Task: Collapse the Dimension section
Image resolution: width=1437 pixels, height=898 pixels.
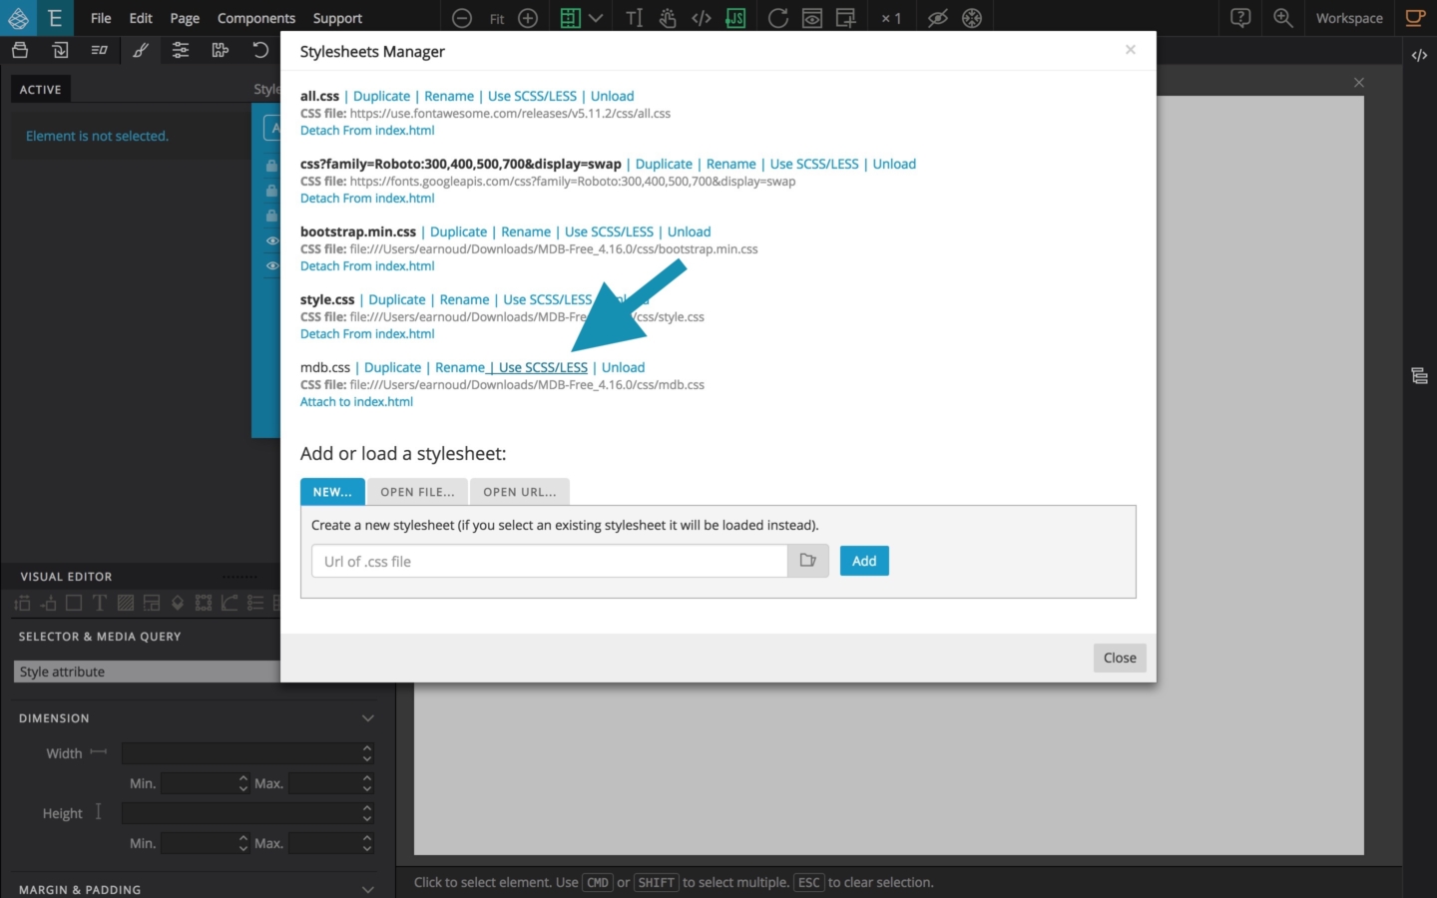Action: (367, 717)
